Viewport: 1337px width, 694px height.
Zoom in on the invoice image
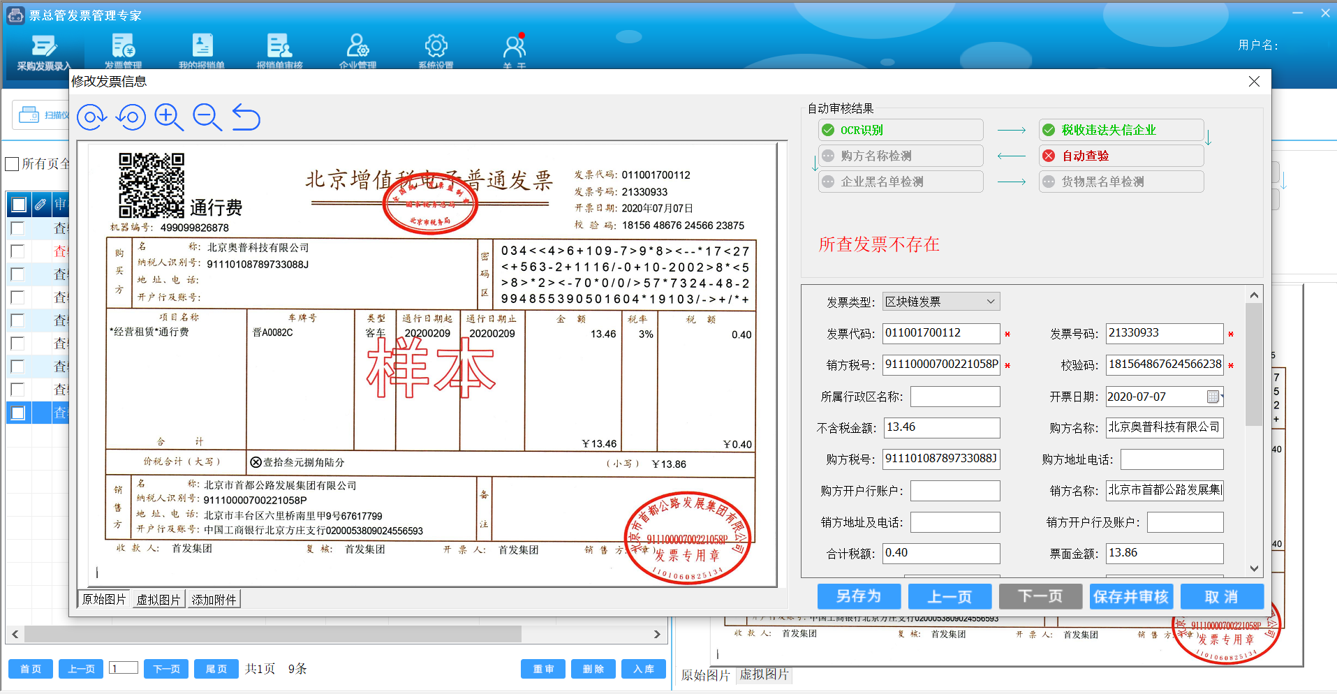click(x=169, y=117)
